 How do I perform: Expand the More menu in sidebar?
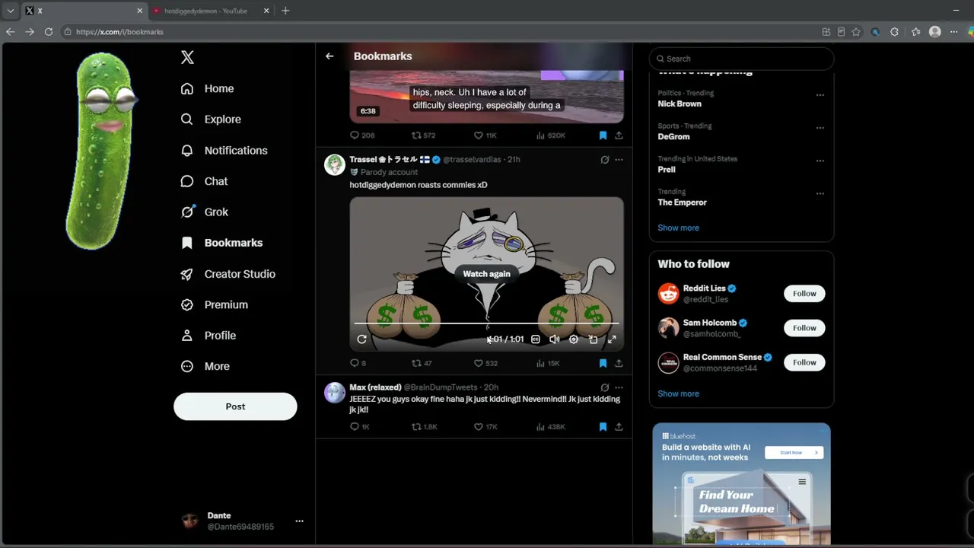[205, 366]
